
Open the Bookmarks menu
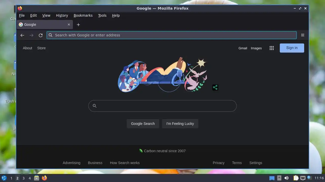point(83,15)
